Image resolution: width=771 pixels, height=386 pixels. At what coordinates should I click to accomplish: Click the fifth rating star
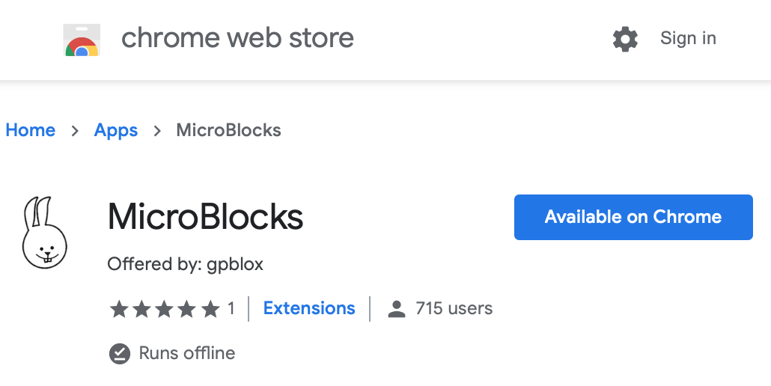210,310
